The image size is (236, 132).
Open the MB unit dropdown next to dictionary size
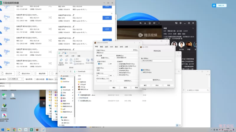pyautogui.click(x=112, y=76)
